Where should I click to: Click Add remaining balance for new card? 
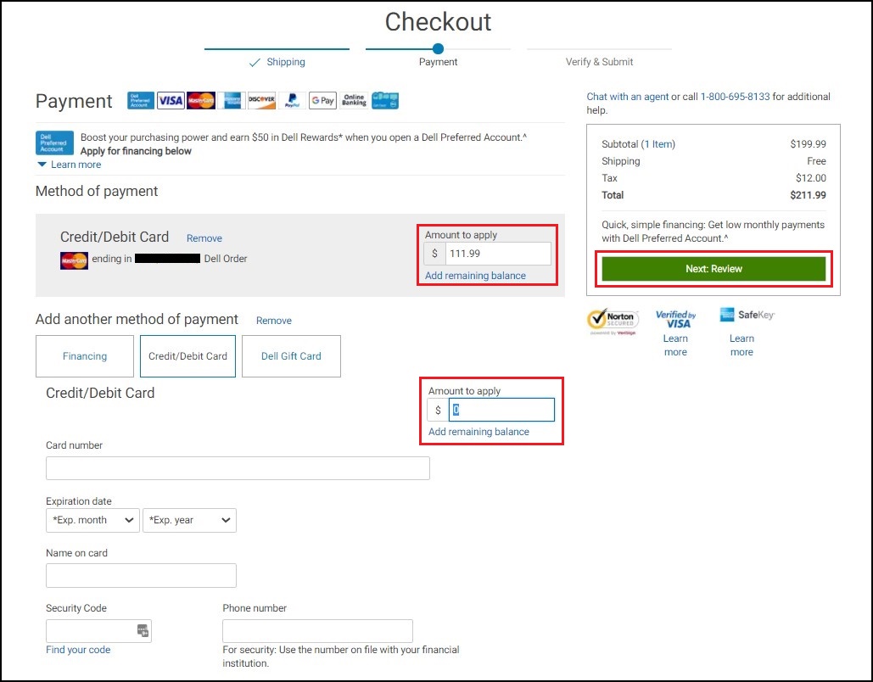(x=478, y=432)
